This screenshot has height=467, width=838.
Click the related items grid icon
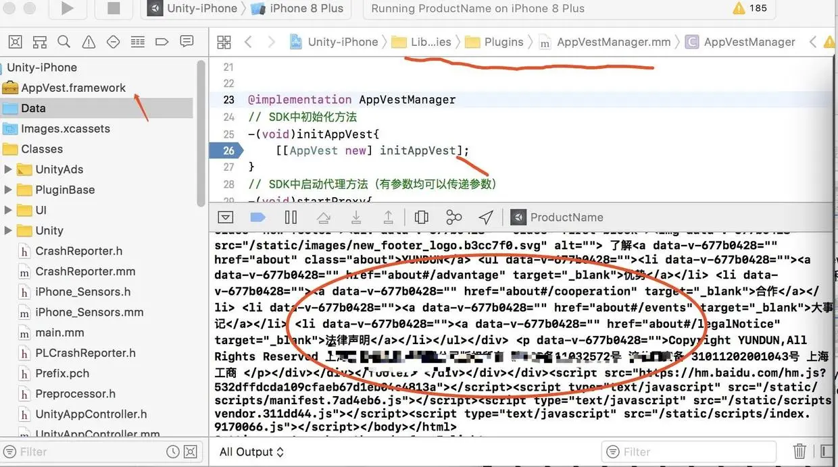(224, 43)
